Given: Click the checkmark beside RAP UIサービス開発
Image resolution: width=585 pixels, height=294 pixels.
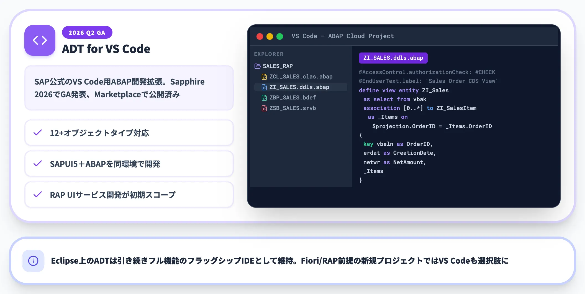Looking at the screenshot, I should point(38,195).
